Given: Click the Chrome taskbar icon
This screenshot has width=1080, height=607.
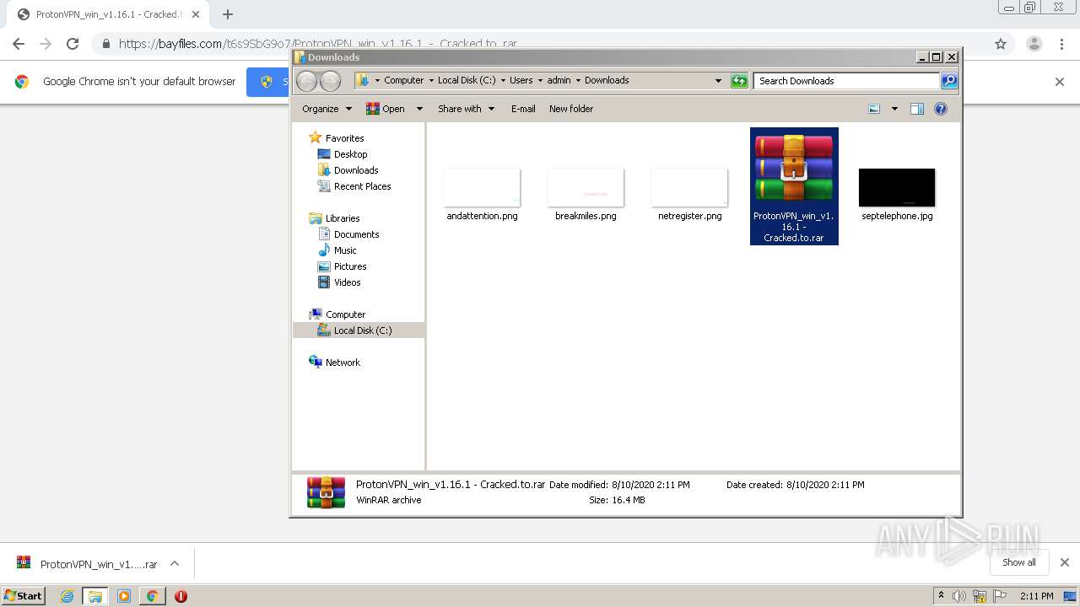Looking at the screenshot, I should tap(152, 596).
